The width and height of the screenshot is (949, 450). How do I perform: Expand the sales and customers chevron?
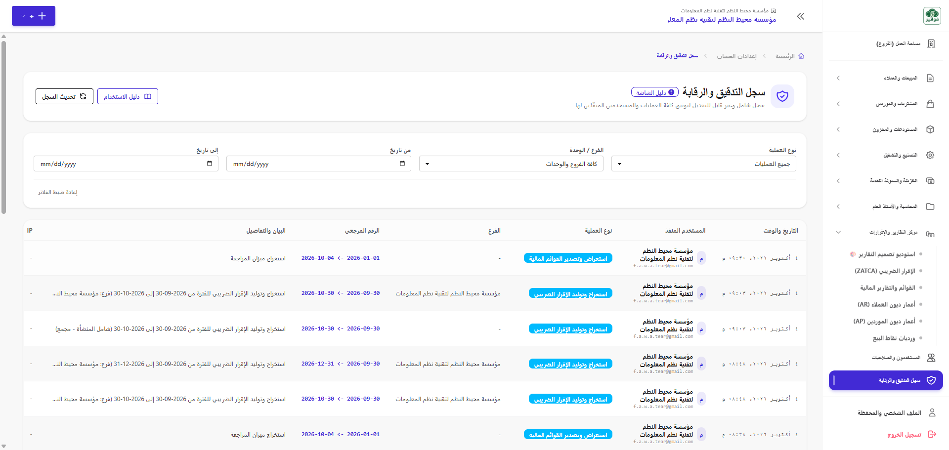pyautogui.click(x=838, y=78)
